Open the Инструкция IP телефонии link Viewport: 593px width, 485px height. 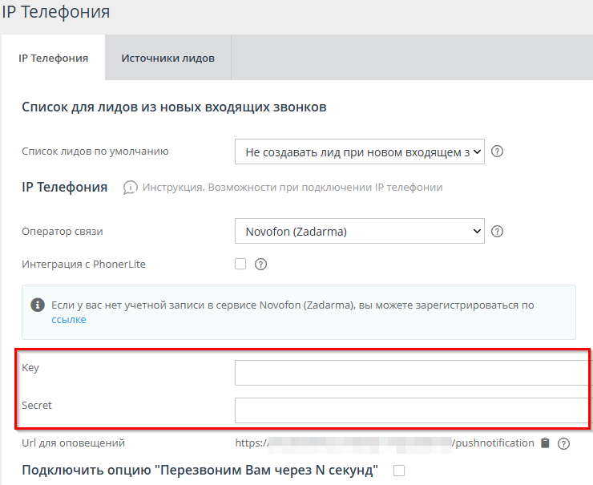[292, 188]
